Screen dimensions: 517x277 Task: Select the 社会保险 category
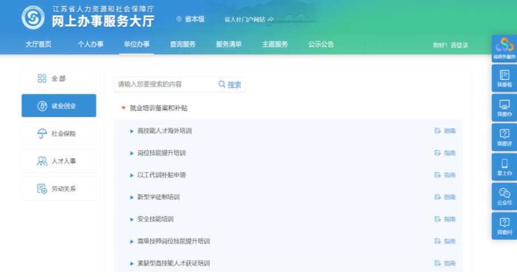point(59,133)
